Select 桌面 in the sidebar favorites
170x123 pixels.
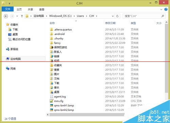15,34
